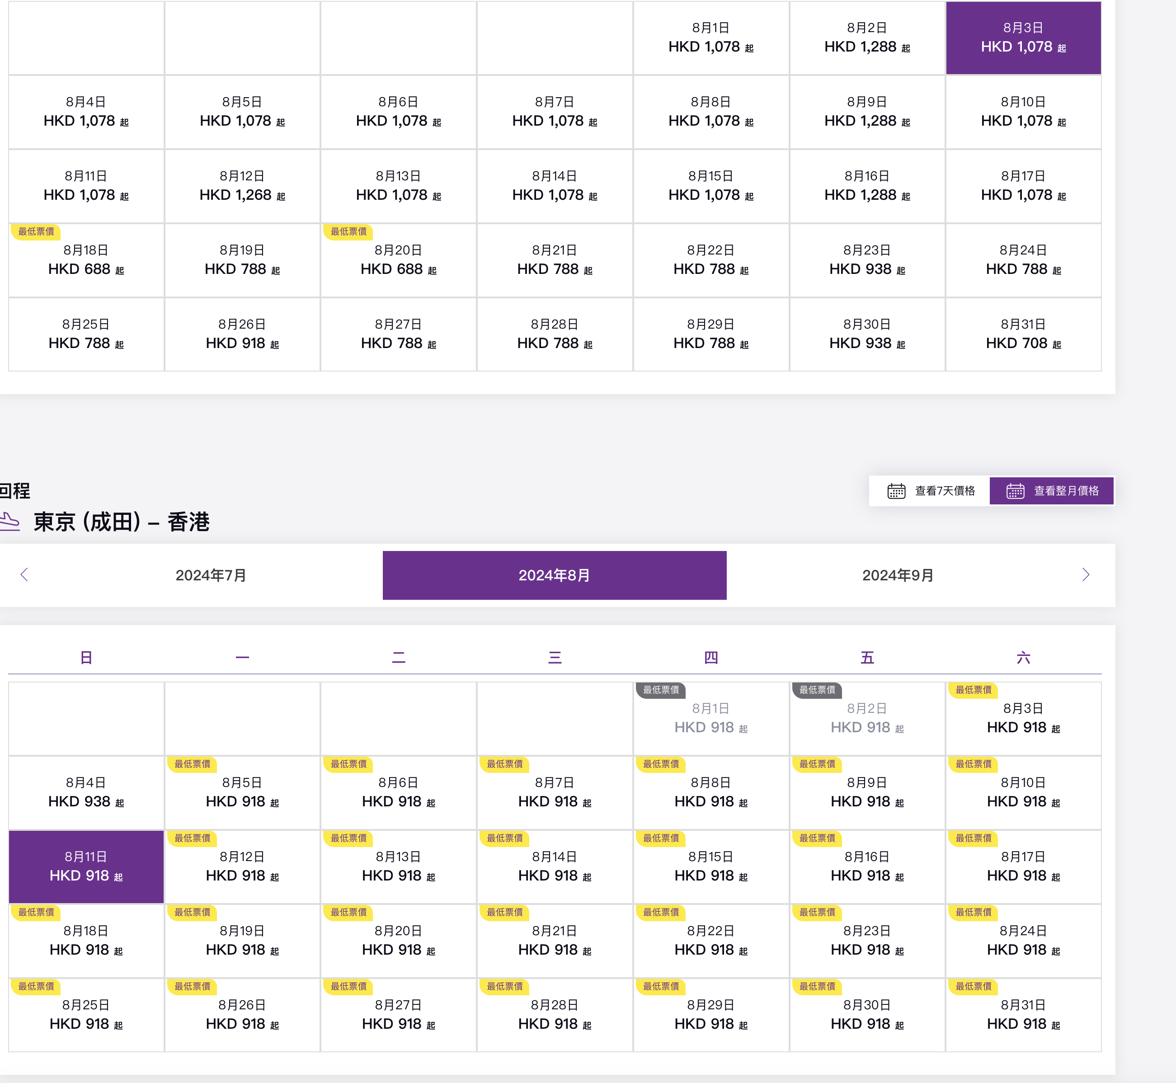Click the airplane landing icon by 東京 (成田)
The width and height of the screenshot is (1176, 1083).
(10, 521)
